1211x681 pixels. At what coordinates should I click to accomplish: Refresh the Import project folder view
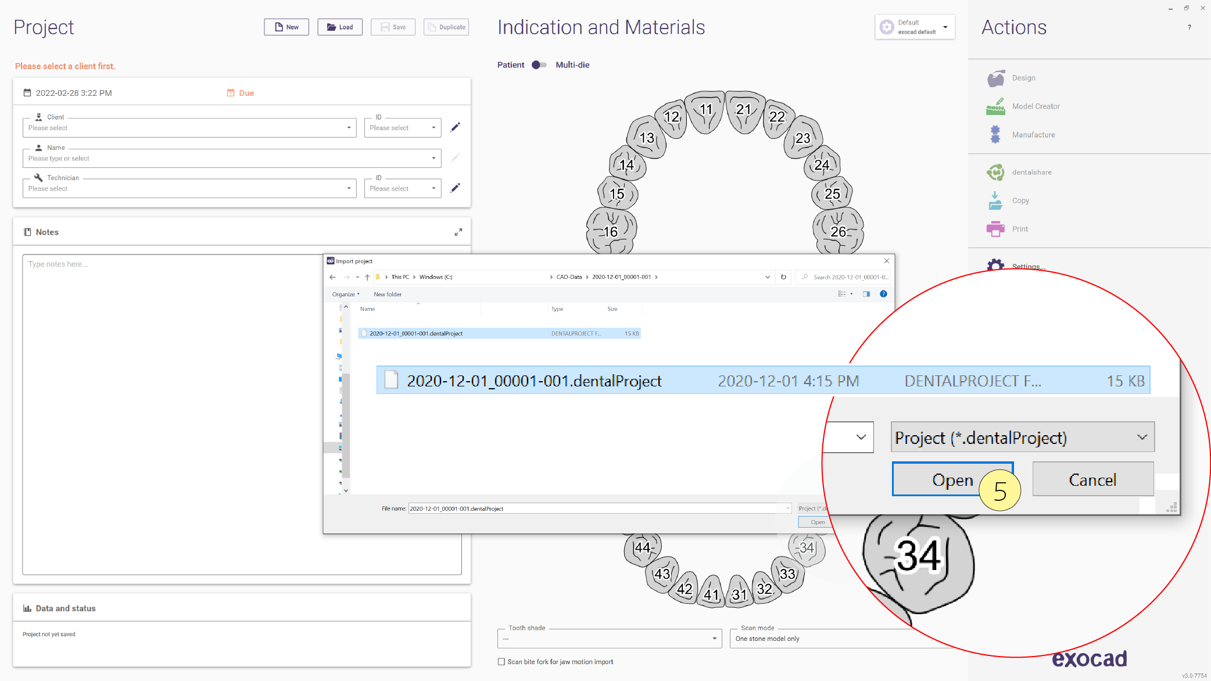(783, 277)
